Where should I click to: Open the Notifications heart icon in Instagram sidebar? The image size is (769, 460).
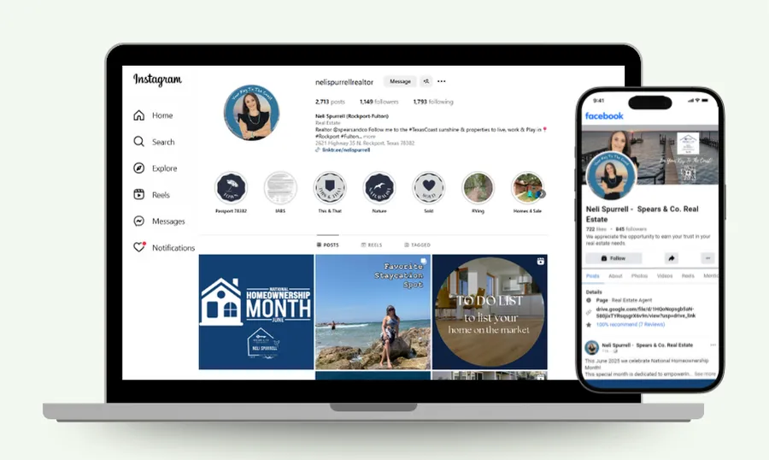[x=139, y=247]
